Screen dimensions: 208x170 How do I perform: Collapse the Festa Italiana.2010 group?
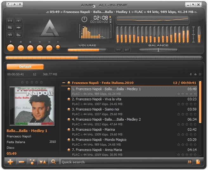64,83
